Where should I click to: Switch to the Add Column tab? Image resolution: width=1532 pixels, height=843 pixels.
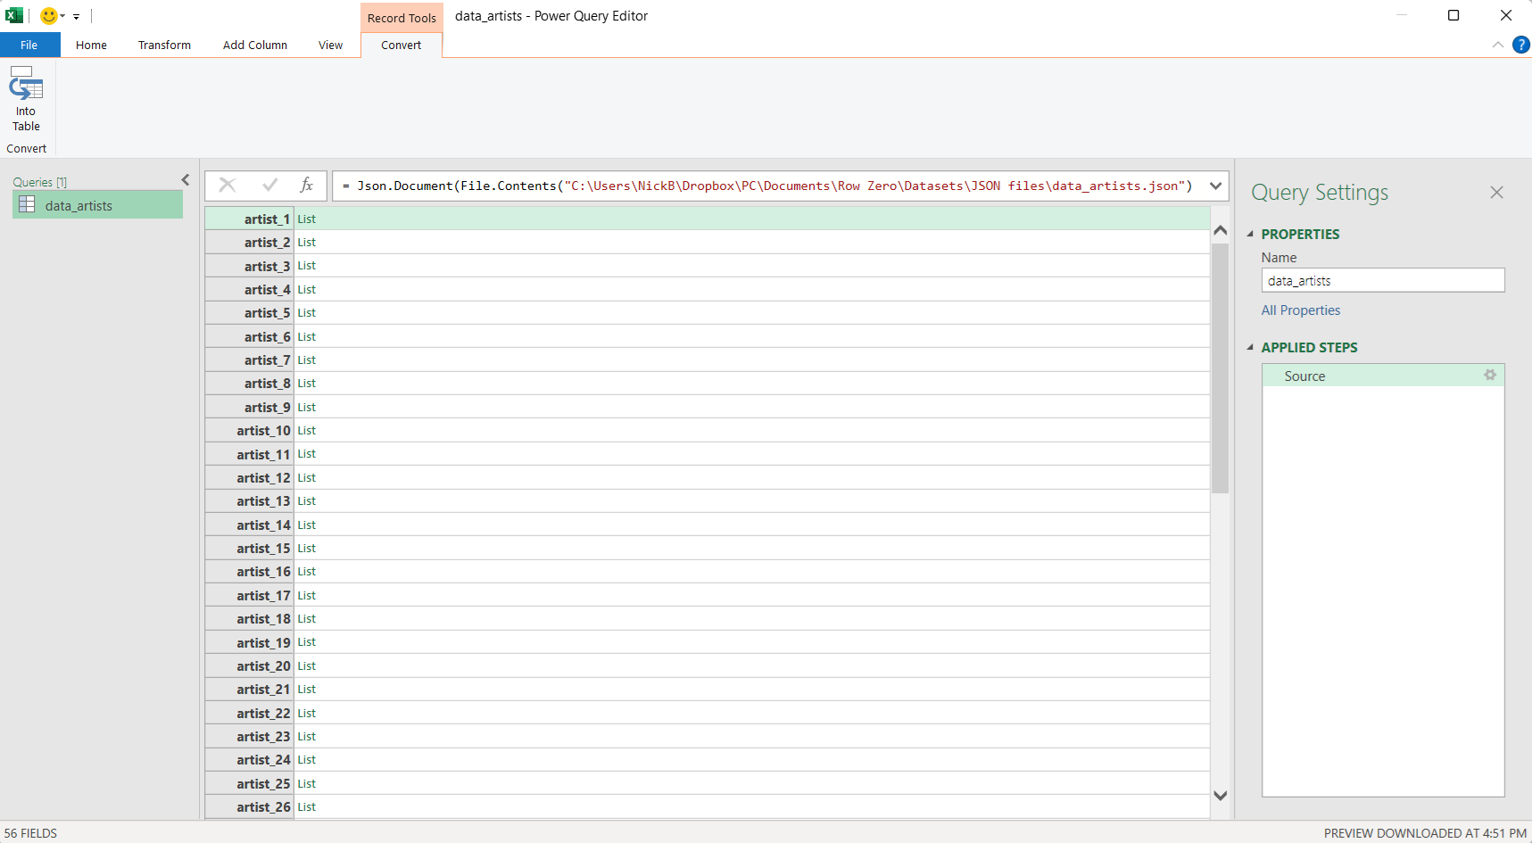pyautogui.click(x=255, y=45)
